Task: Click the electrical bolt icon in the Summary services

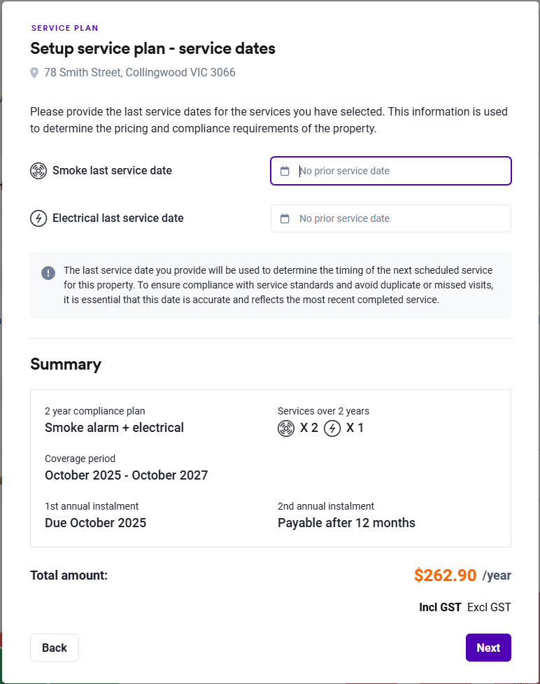Action: click(332, 428)
